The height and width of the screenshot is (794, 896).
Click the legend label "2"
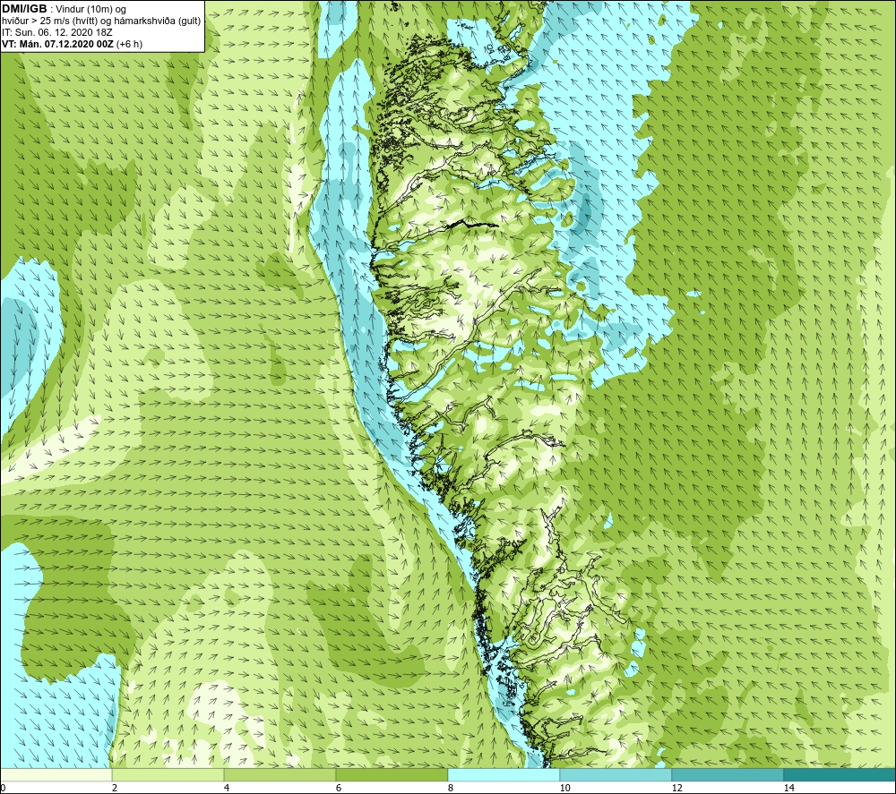point(115,788)
